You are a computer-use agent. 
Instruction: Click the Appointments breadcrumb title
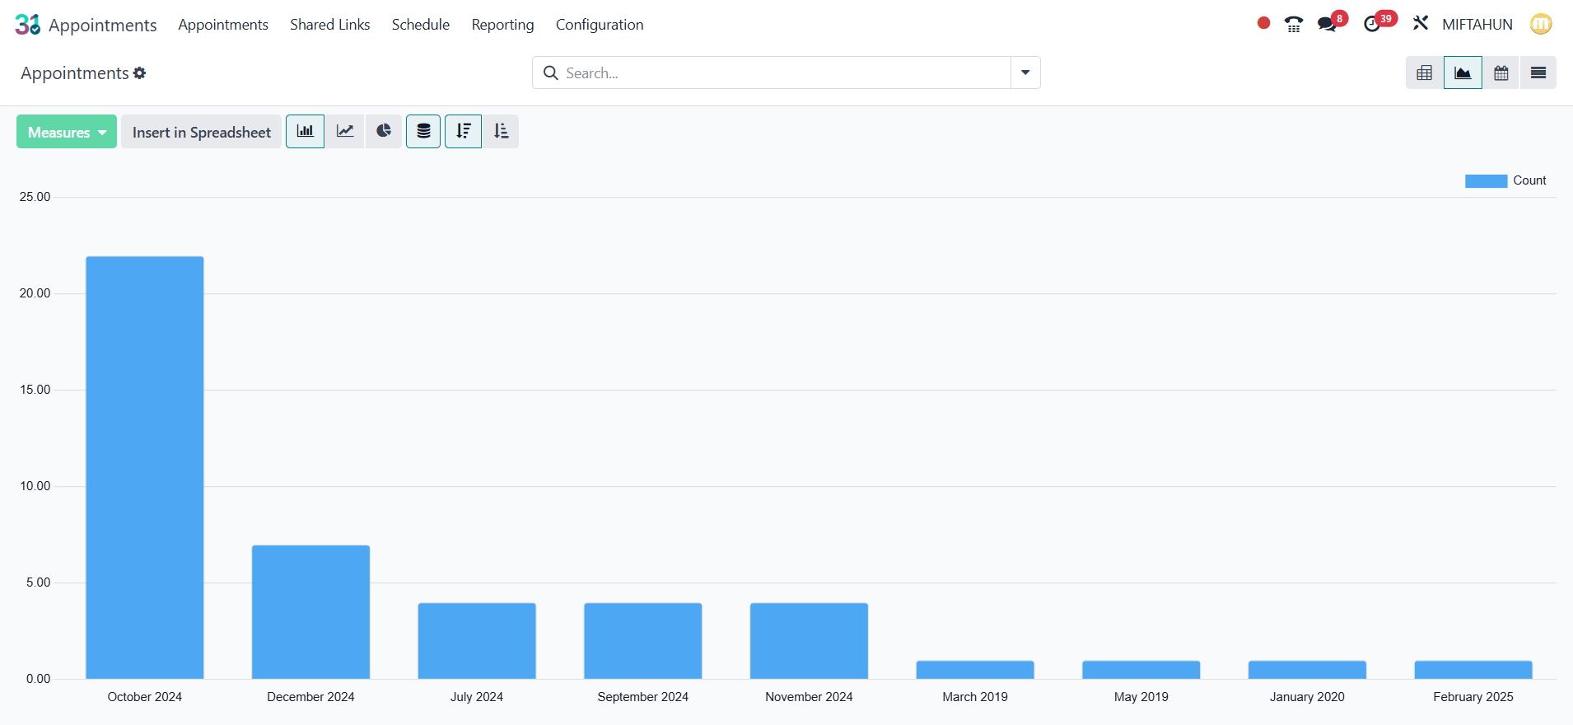tap(75, 73)
